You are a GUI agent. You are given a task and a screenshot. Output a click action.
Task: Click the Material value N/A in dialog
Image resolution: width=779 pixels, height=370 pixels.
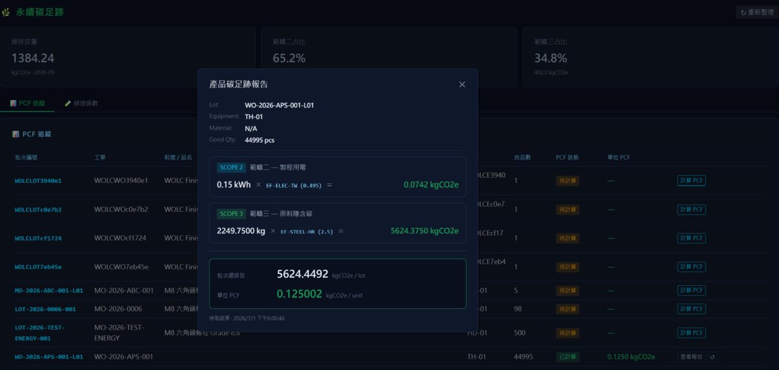(251, 128)
